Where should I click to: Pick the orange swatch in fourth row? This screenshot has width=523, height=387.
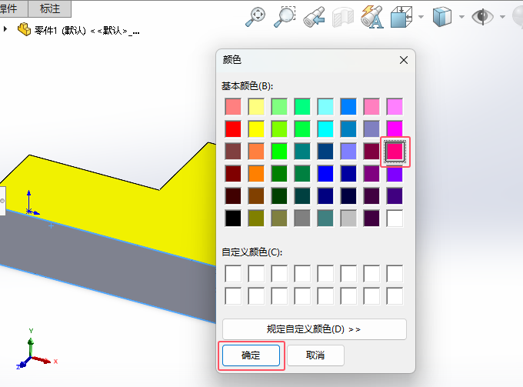256,173
